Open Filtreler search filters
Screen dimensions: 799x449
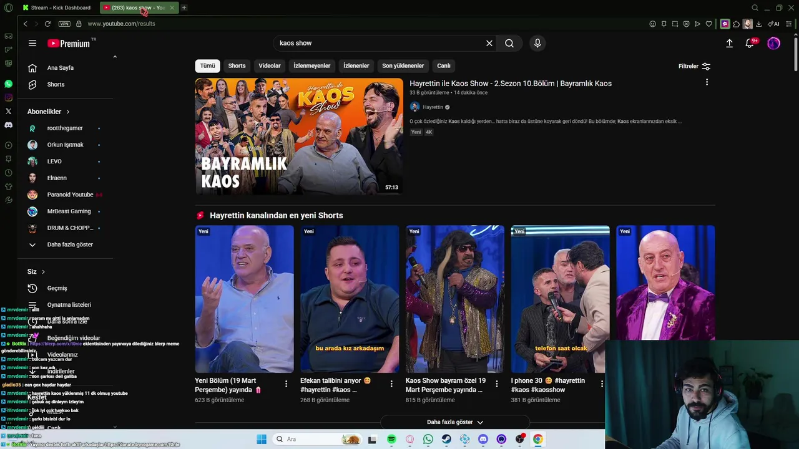pyautogui.click(x=694, y=66)
